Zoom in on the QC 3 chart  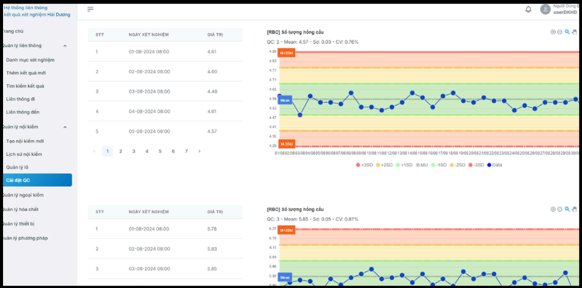[x=553, y=209]
